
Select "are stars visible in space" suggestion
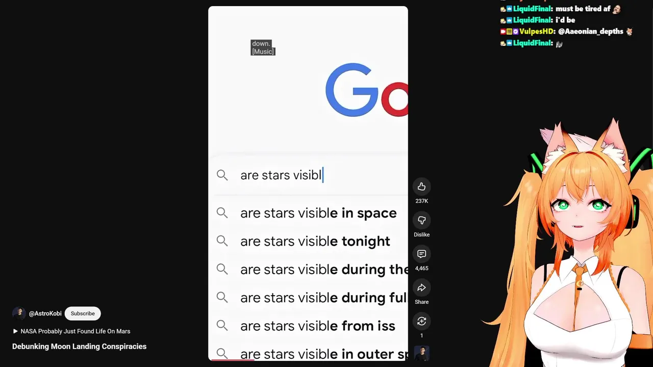click(x=318, y=213)
